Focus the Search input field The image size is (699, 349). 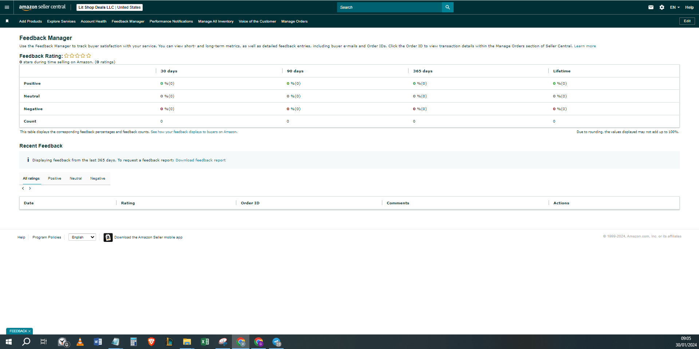pyautogui.click(x=390, y=7)
